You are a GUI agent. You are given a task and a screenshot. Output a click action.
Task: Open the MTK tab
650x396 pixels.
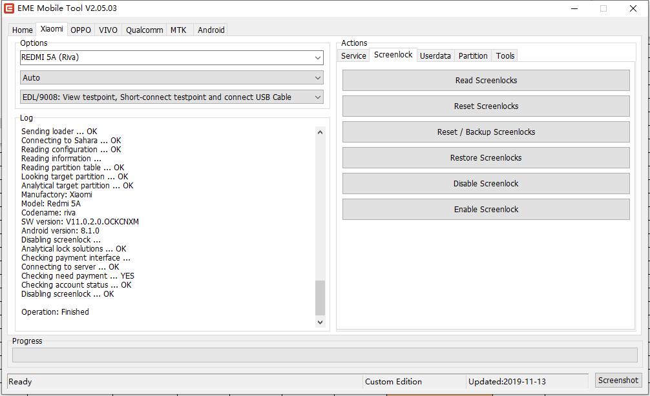179,30
